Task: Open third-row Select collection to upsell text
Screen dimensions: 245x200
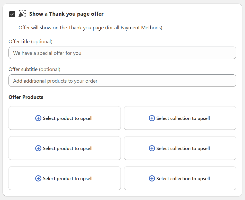Action: coord(183,179)
